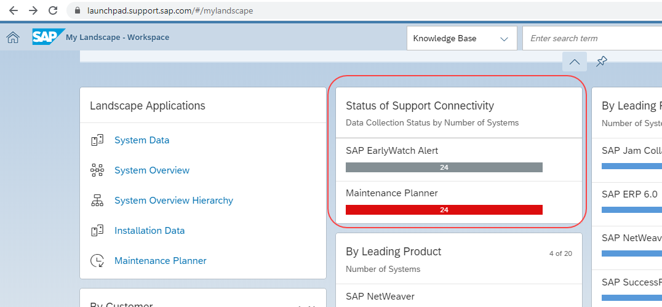Select the launchpad.support.sap.com address bar
The image size is (662, 307).
[364, 10]
